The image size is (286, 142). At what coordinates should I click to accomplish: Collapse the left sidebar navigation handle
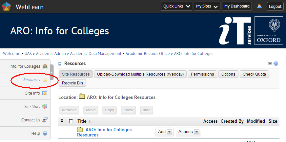52,72
